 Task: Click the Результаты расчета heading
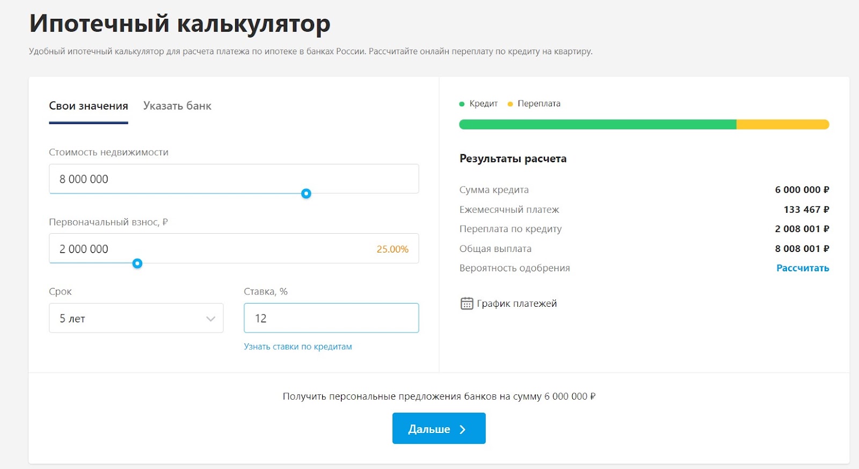(513, 158)
